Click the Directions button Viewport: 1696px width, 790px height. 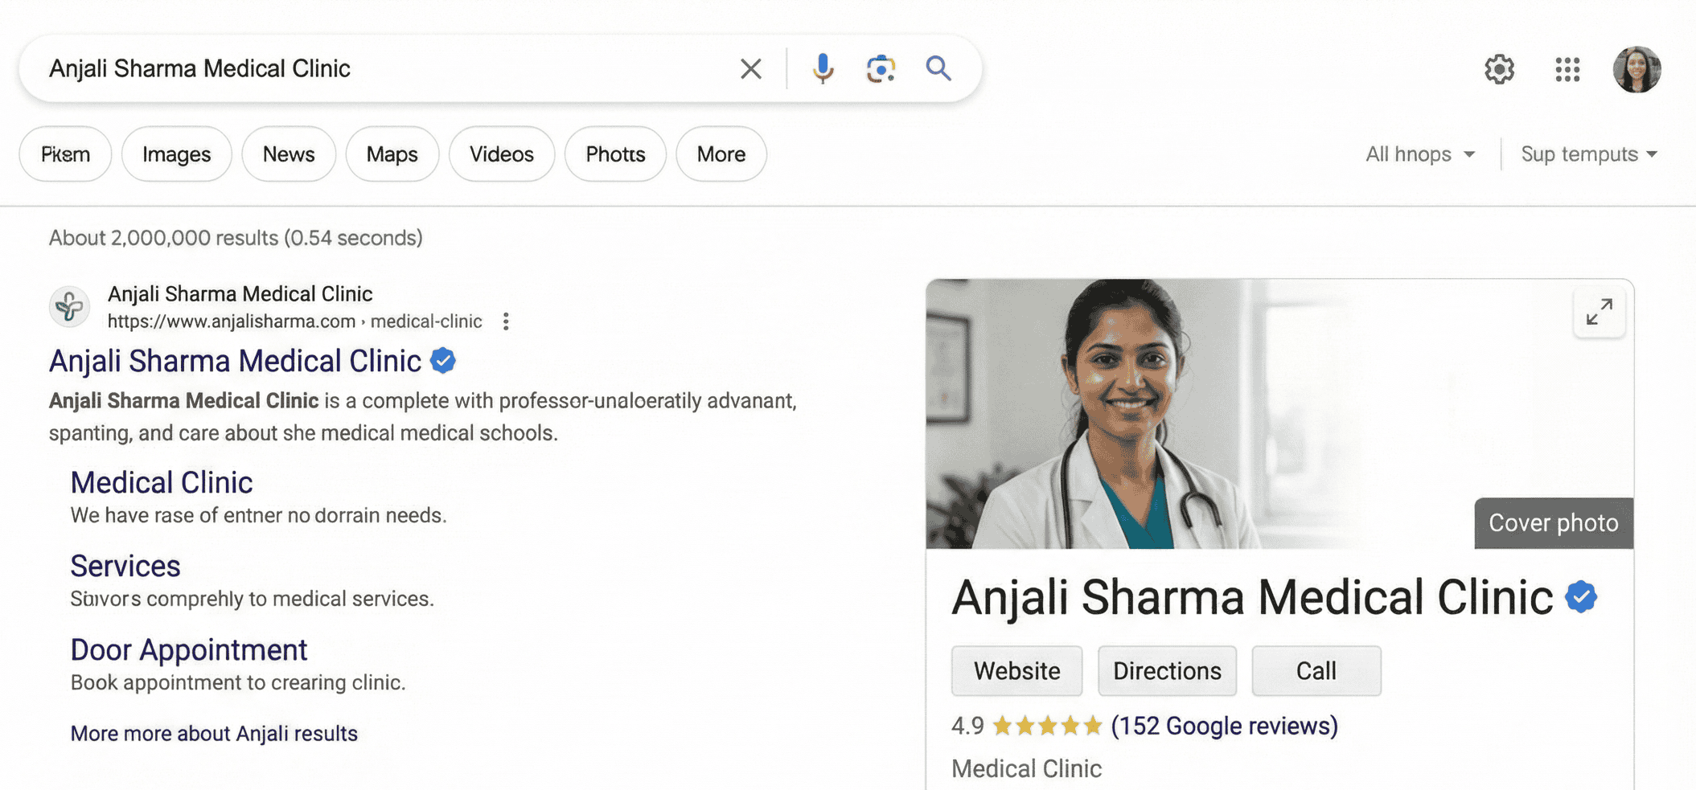1167,670
